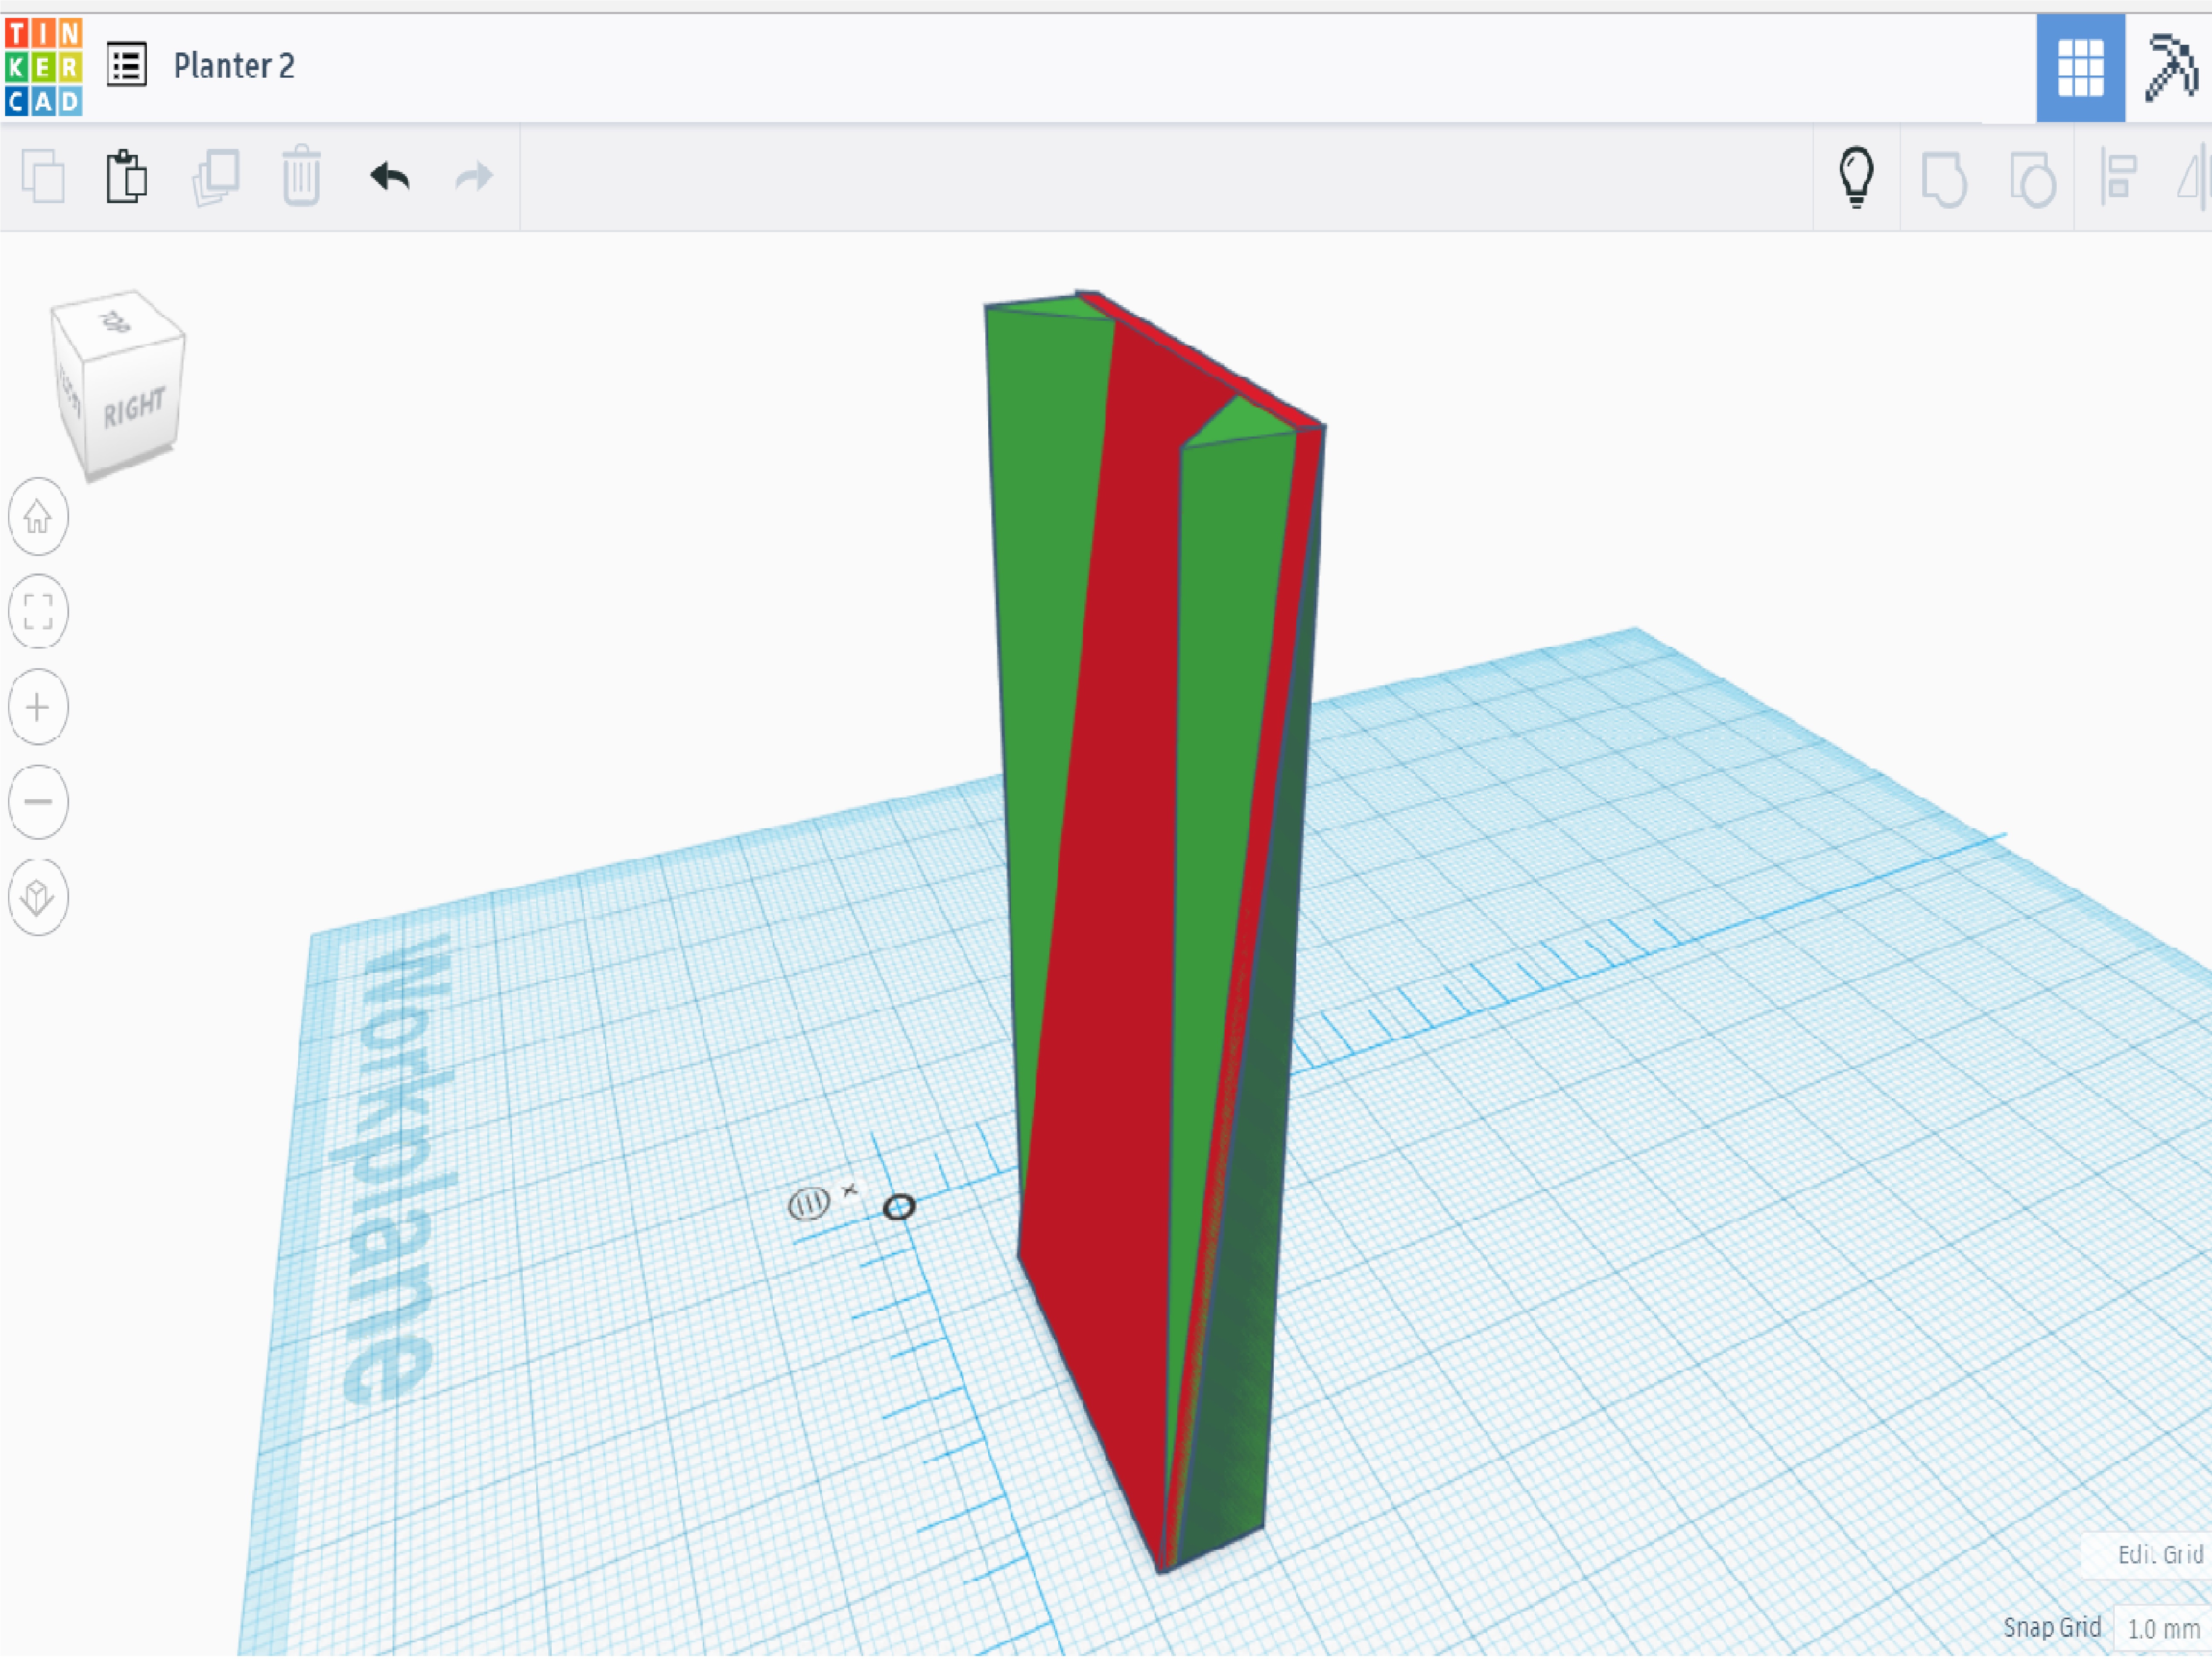Click the Duplicate and repeat icon
Screen dimensions: 2212x1659
tap(216, 178)
